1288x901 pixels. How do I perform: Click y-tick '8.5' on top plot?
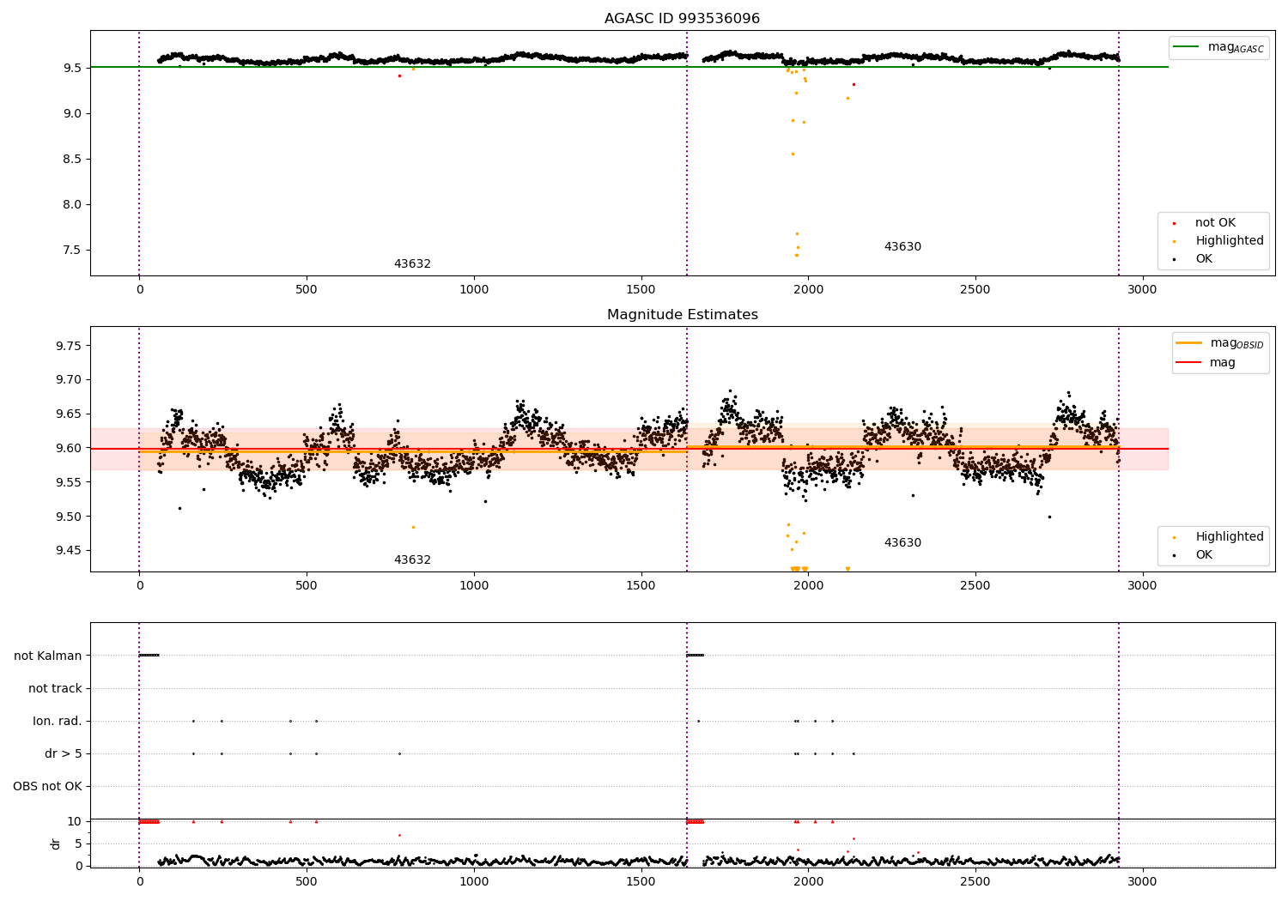[x=72, y=159]
